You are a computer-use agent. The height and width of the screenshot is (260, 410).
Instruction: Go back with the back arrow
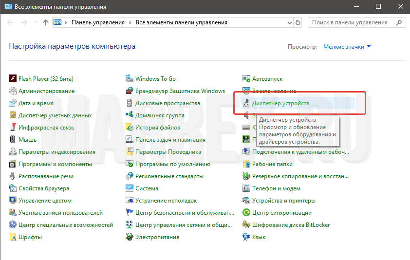[x=10, y=22]
